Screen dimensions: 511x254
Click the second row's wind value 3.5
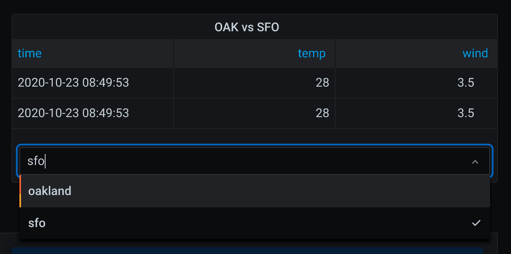[x=465, y=113]
